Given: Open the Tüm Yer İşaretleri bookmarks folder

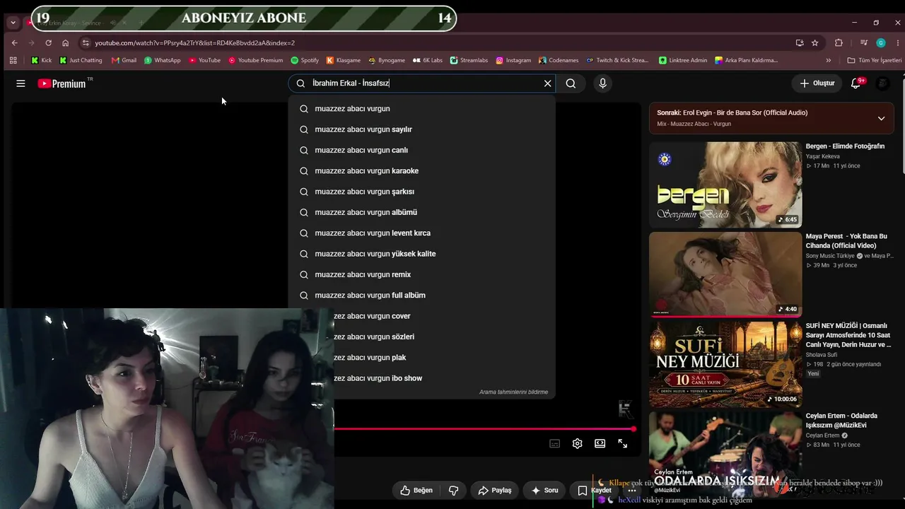Looking at the screenshot, I should [x=874, y=61].
